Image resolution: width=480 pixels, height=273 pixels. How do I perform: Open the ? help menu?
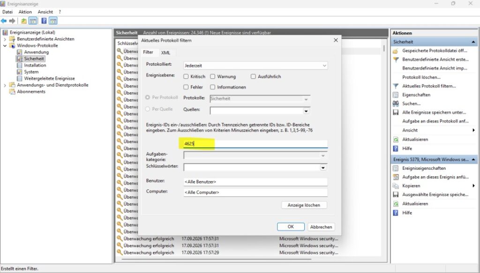point(60,12)
